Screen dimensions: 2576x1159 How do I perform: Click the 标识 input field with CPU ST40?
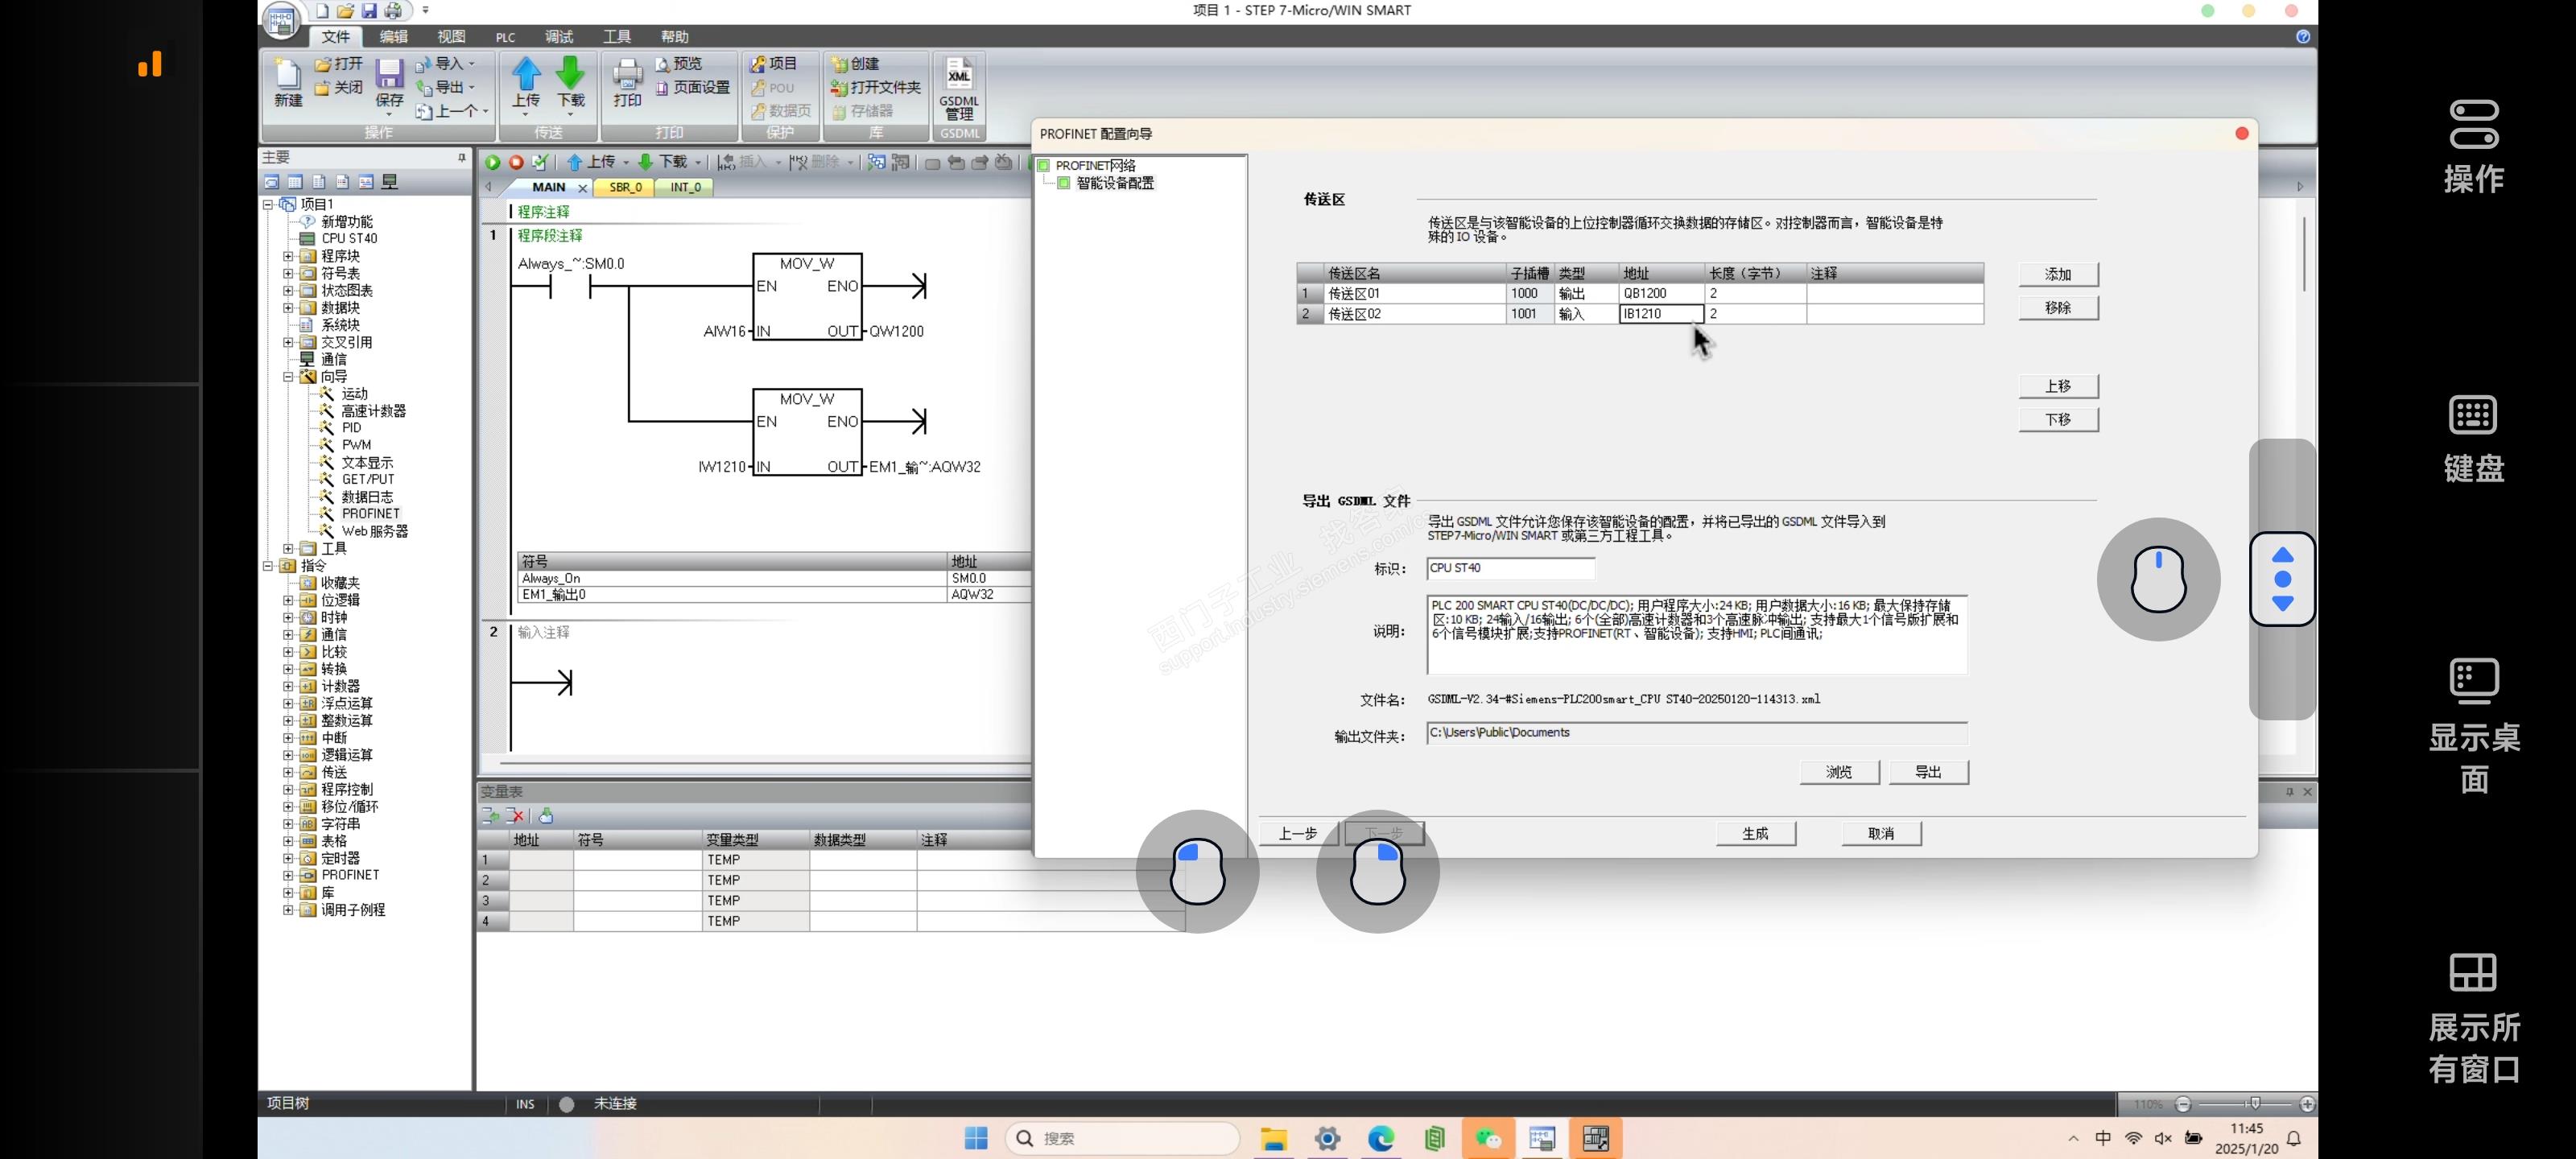pos(1509,568)
